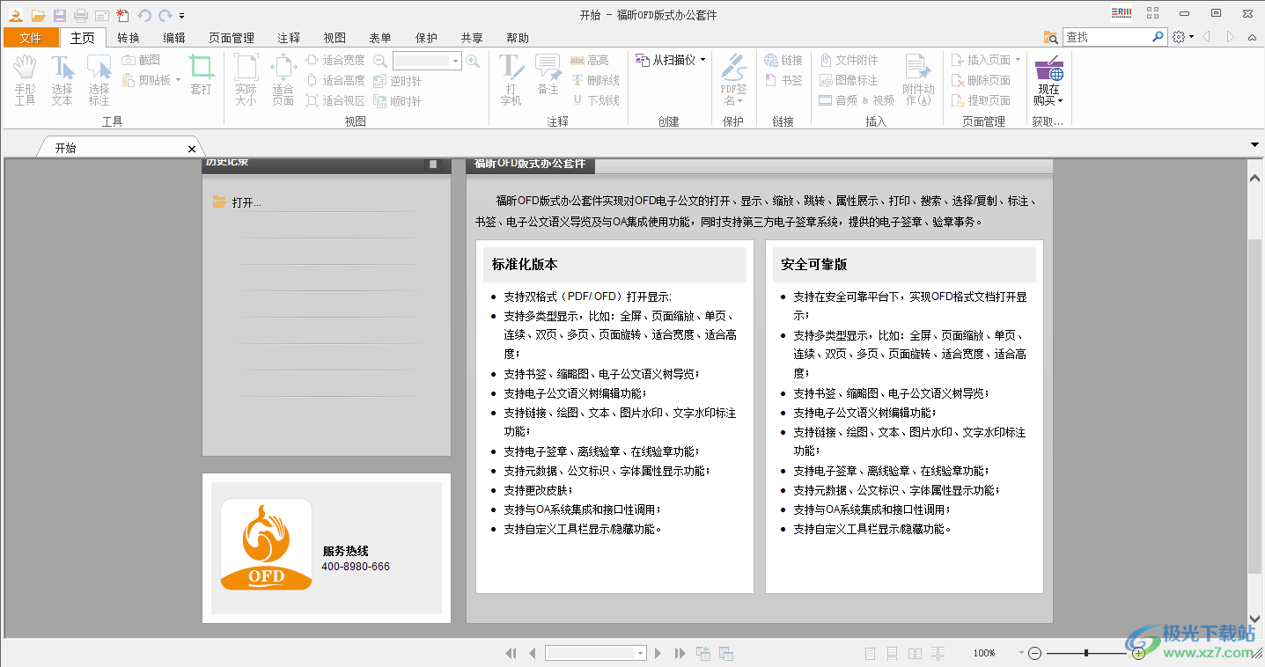Rotate counterclockwise (逆时针)
Screen dimensions: 1265x667
click(397, 81)
